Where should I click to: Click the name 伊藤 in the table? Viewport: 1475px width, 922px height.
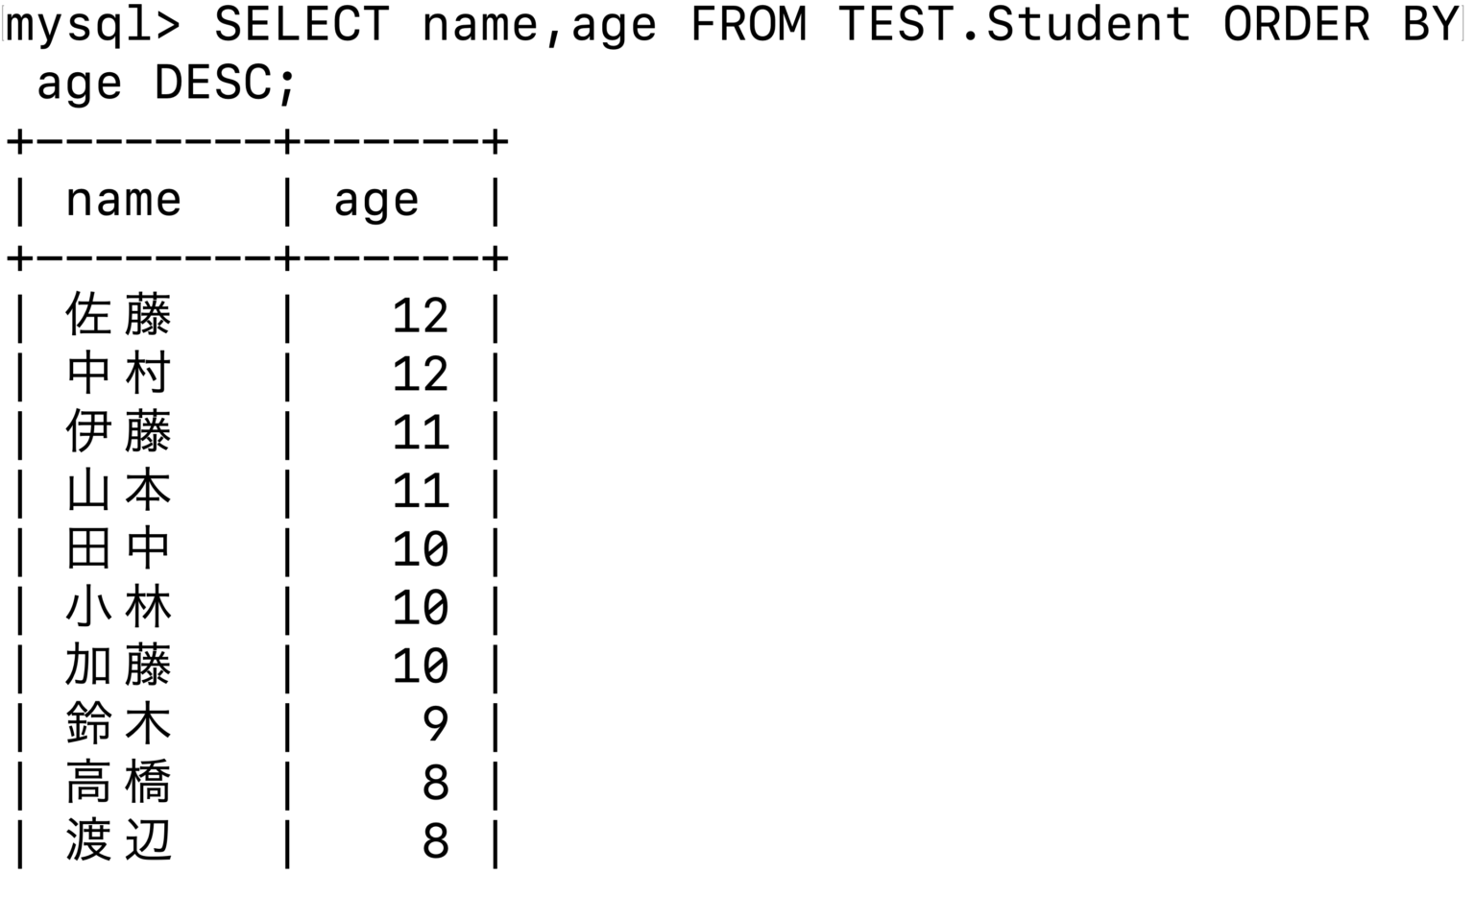pyautogui.click(x=119, y=432)
